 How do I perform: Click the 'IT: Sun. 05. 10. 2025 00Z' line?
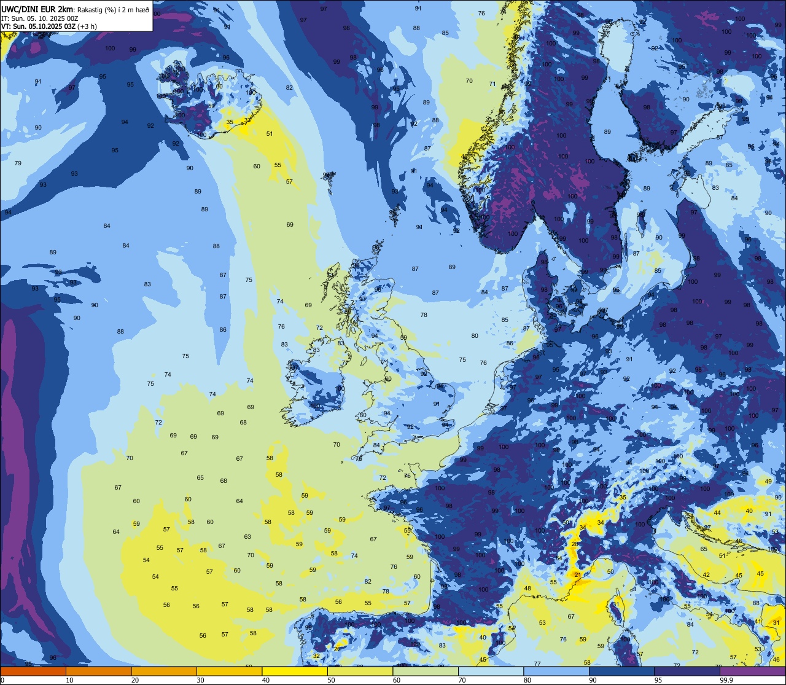(x=39, y=18)
